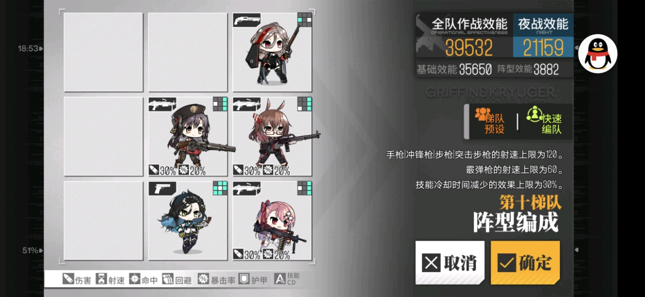
Task: Select the shotgun doll in the top slot
Action: (272, 52)
